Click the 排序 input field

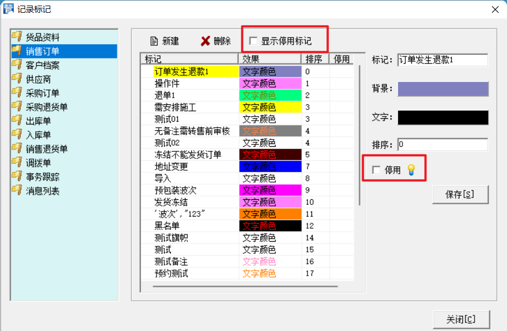(443, 145)
